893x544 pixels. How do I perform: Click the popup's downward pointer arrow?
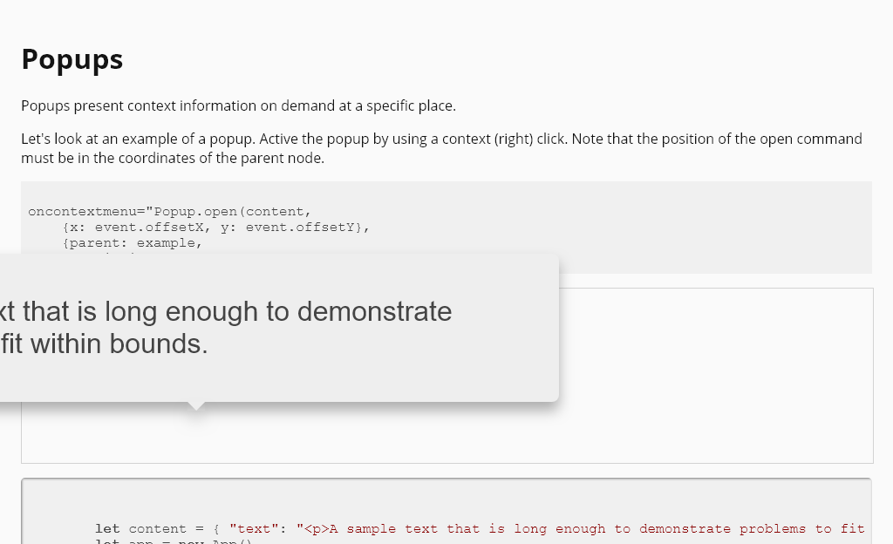[197, 405]
